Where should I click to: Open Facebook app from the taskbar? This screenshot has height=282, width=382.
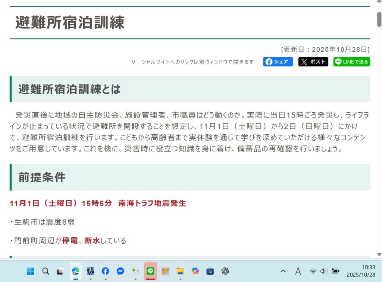105,271
